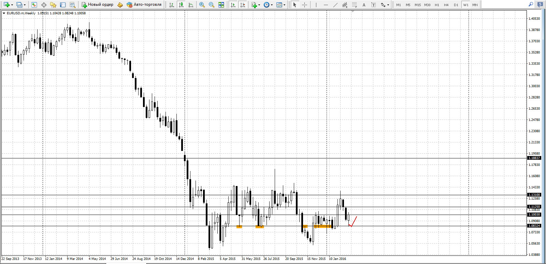Click the New Chart icon
Screen dimensions: 546x264
point(6,5)
